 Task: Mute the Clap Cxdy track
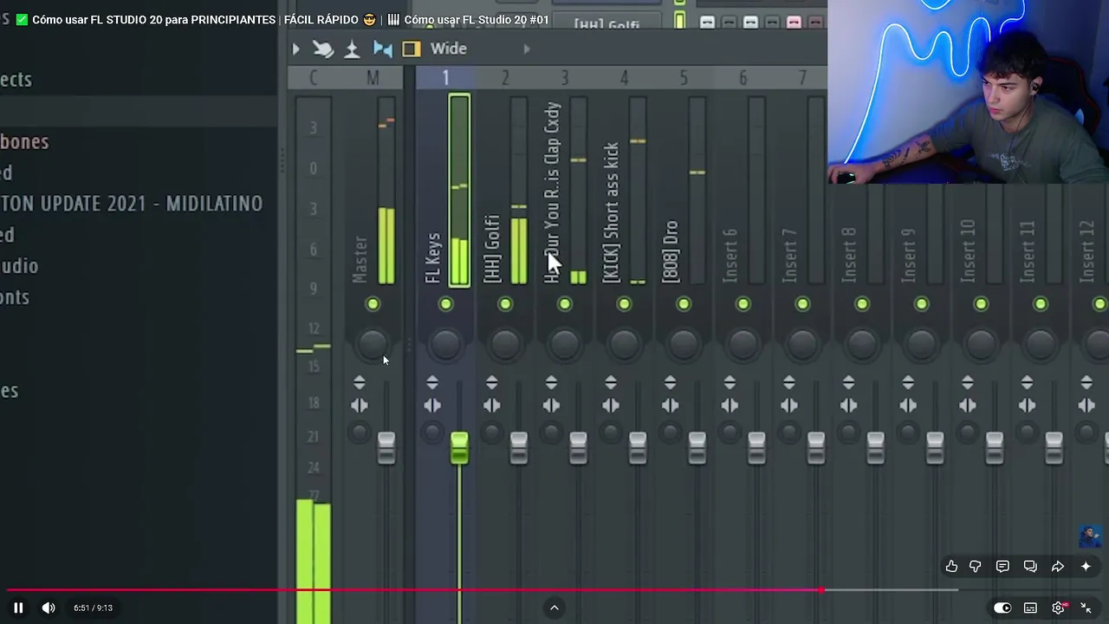[565, 304]
